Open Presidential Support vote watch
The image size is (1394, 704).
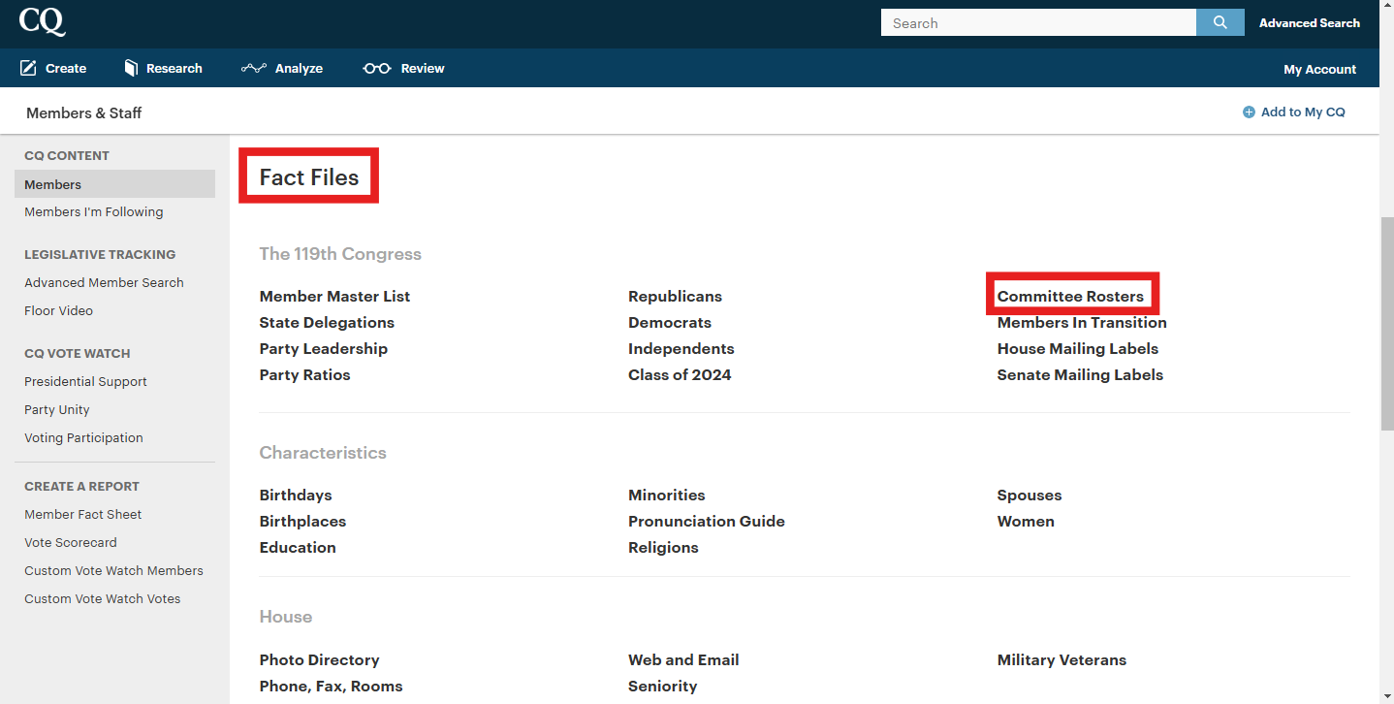click(x=85, y=381)
